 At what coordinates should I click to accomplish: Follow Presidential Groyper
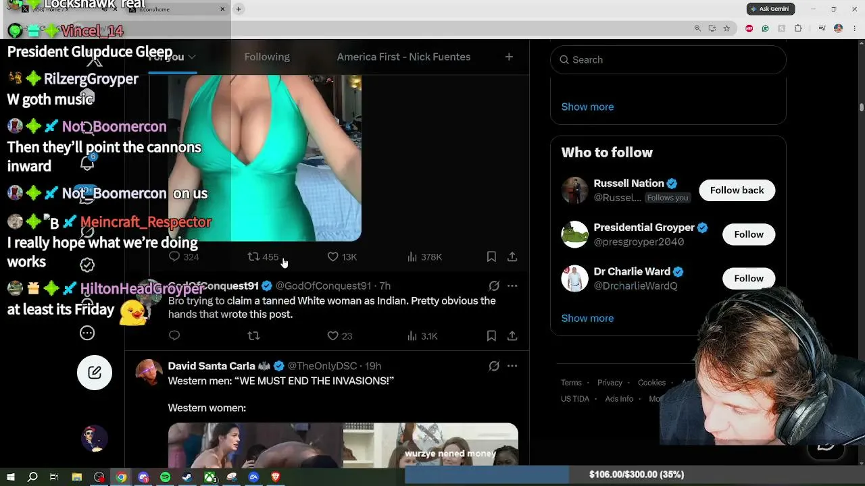click(x=749, y=234)
